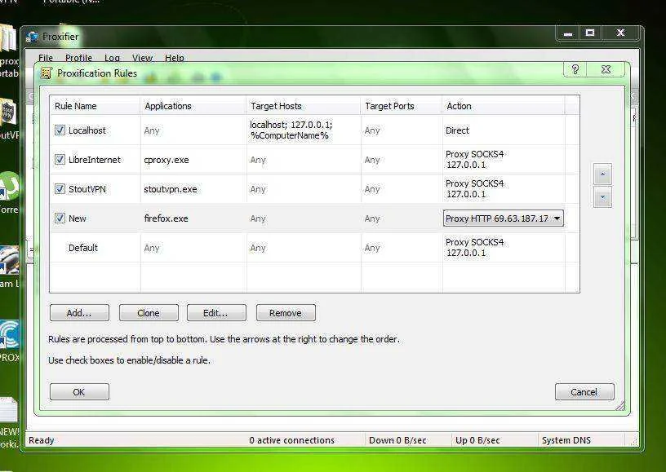
Task: Open the File menu in Proxifier
Action: point(46,58)
